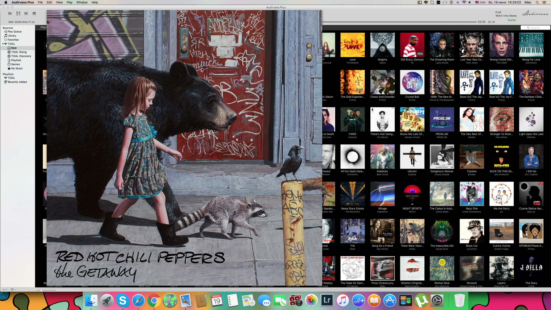Screen dimensions: 551x310
Task: Open the gear settings dropdown at sidebar bottom
Action: click(13, 289)
